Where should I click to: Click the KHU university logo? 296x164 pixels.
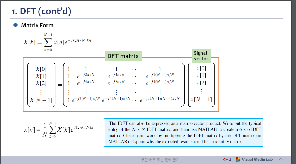pyautogui.click(x=226, y=159)
